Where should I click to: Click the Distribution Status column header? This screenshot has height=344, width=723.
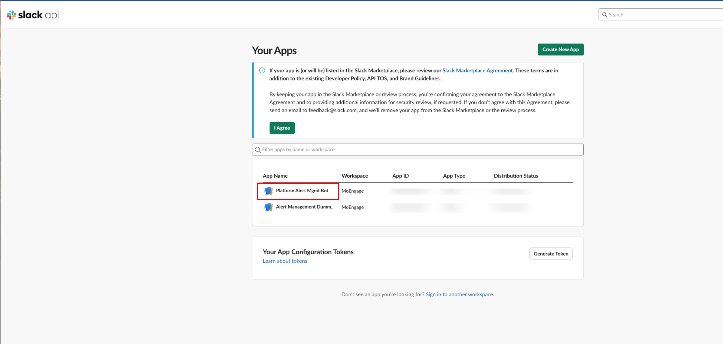pos(515,176)
